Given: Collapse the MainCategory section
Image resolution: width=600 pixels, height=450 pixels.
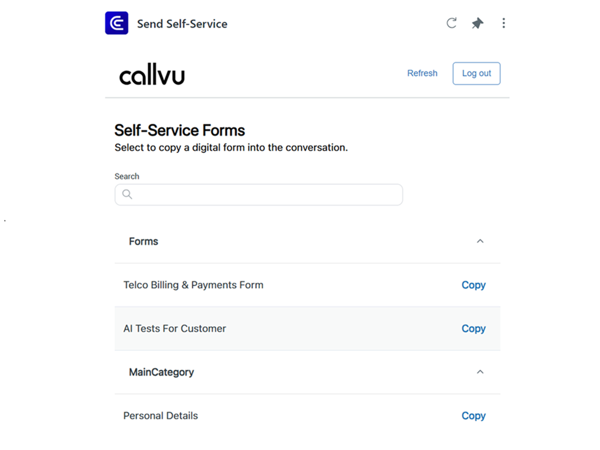Looking at the screenshot, I should (x=480, y=372).
